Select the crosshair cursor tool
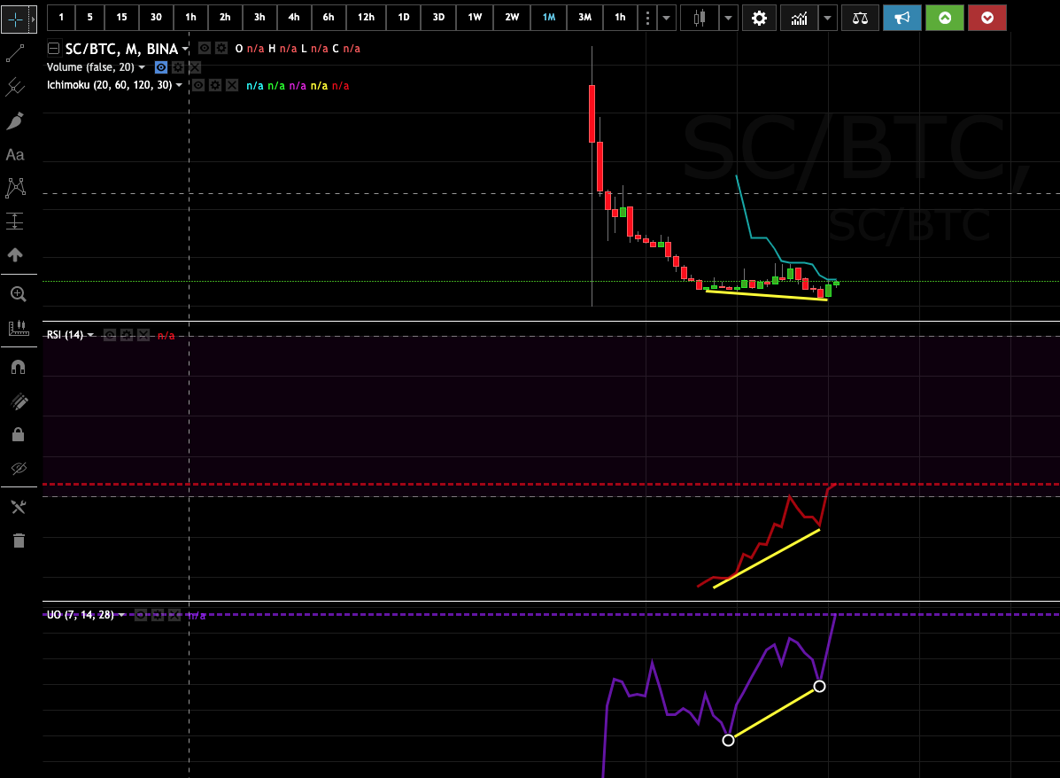The width and height of the screenshot is (1060, 778). [x=15, y=19]
